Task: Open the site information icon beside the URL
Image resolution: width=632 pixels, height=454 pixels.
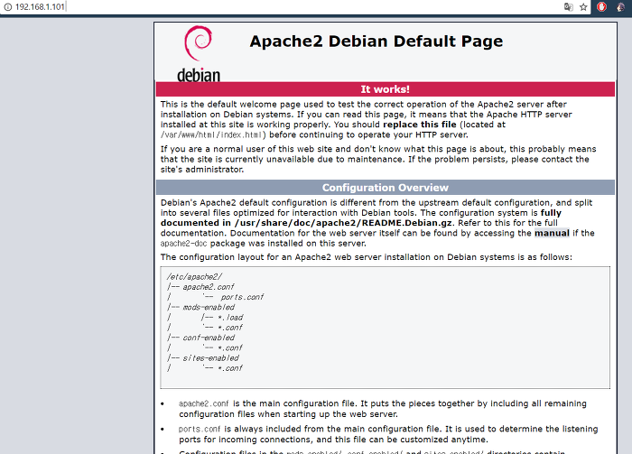Action: click(x=7, y=7)
